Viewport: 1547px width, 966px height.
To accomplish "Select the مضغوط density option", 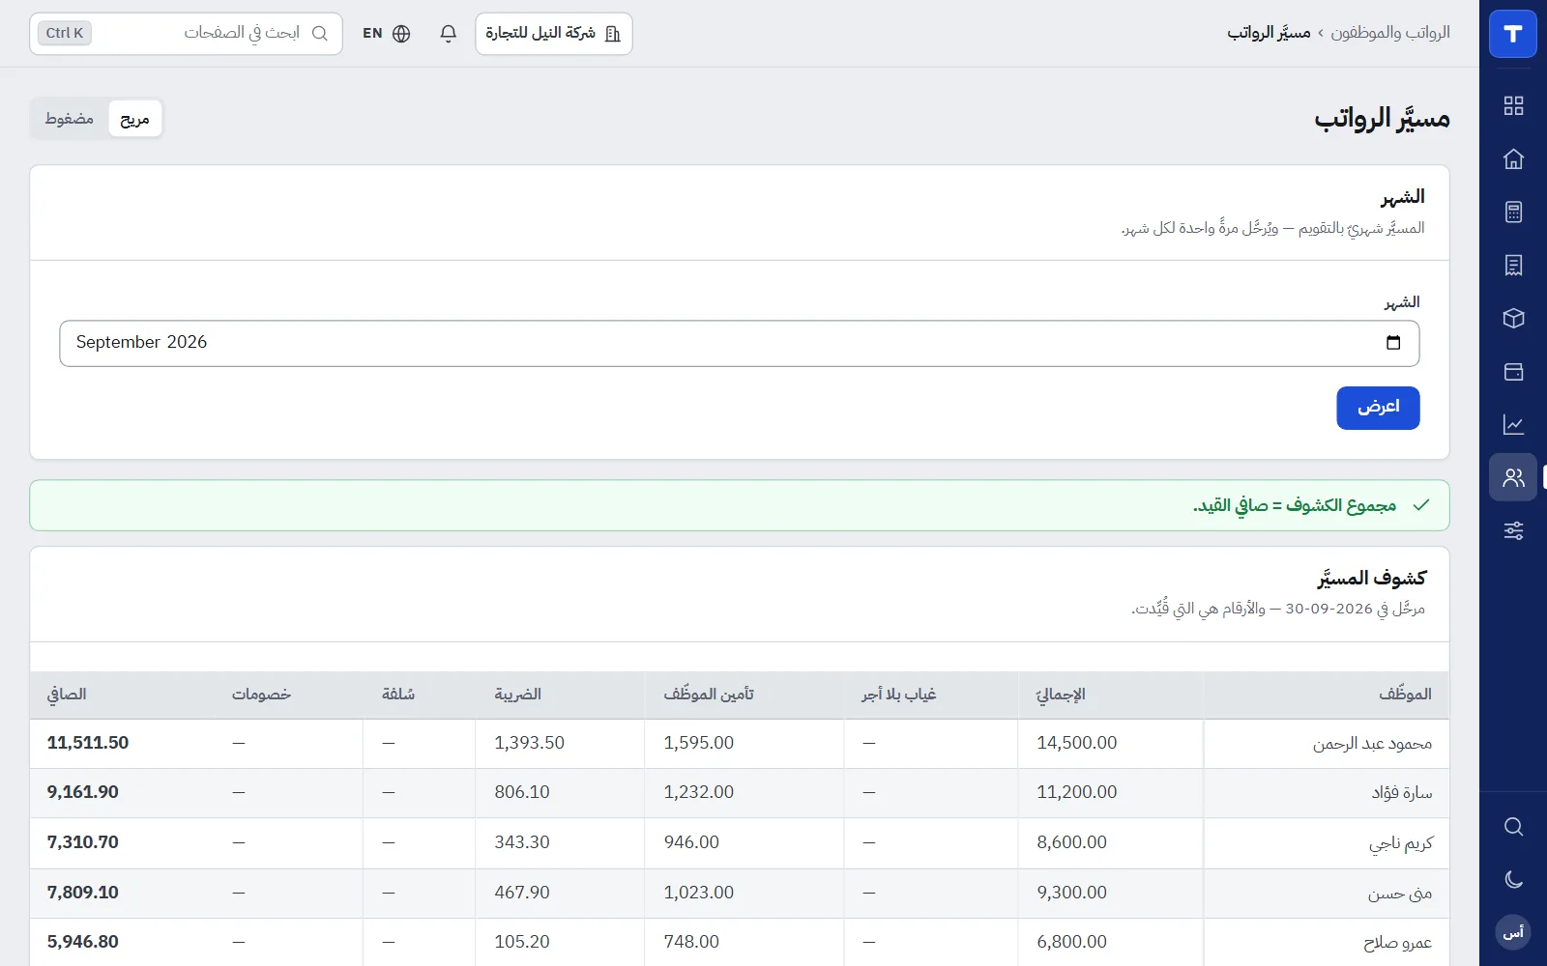I will pyautogui.click(x=70, y=119).
